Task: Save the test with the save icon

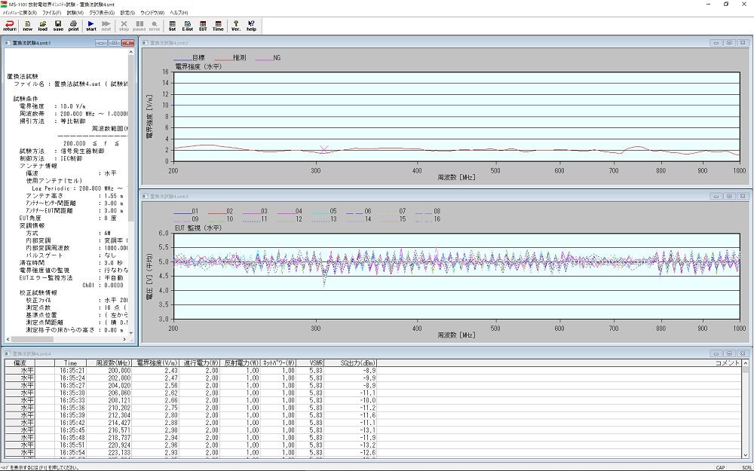Action: coord(58,26)
